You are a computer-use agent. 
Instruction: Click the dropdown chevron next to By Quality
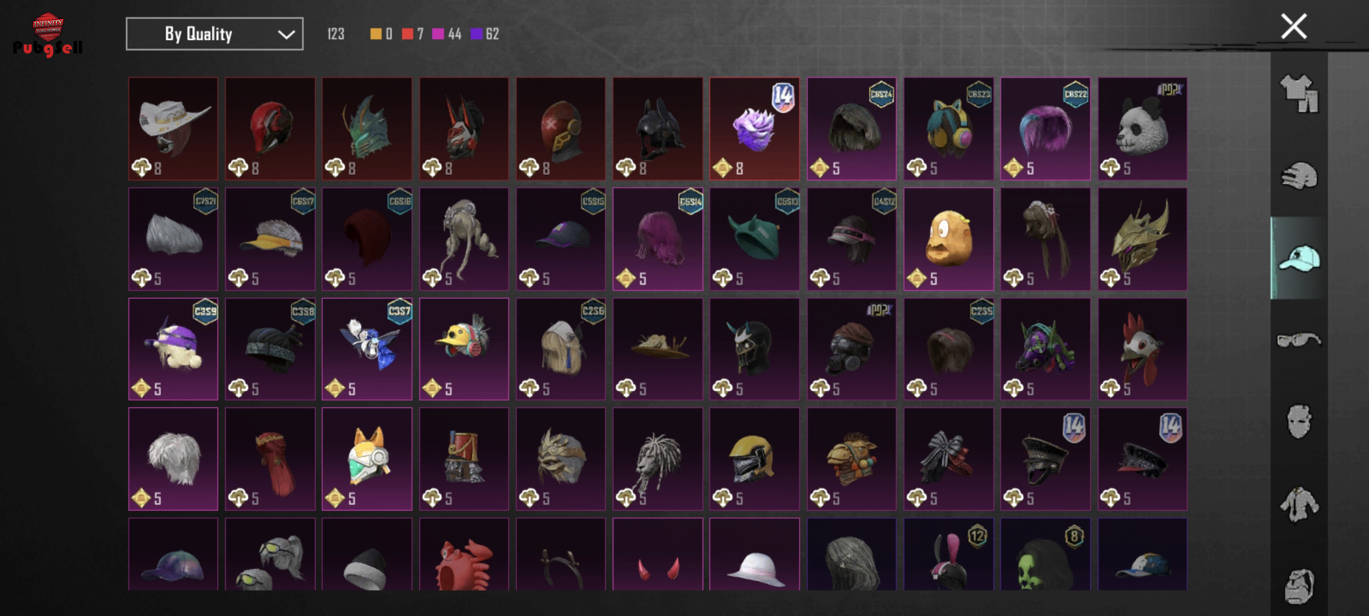tap(286, 35)
